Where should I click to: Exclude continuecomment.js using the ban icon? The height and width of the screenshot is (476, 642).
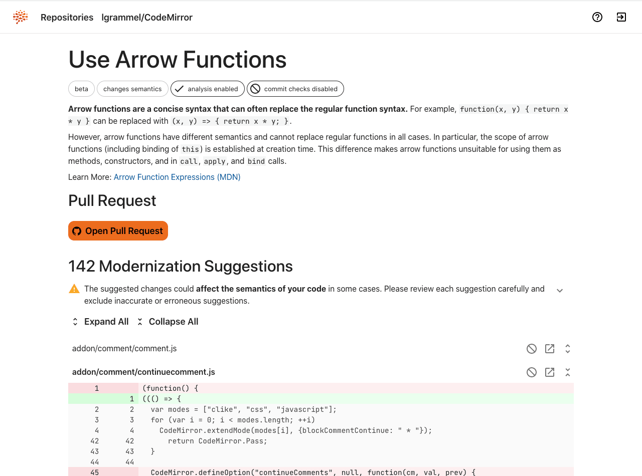coord(532,372)
